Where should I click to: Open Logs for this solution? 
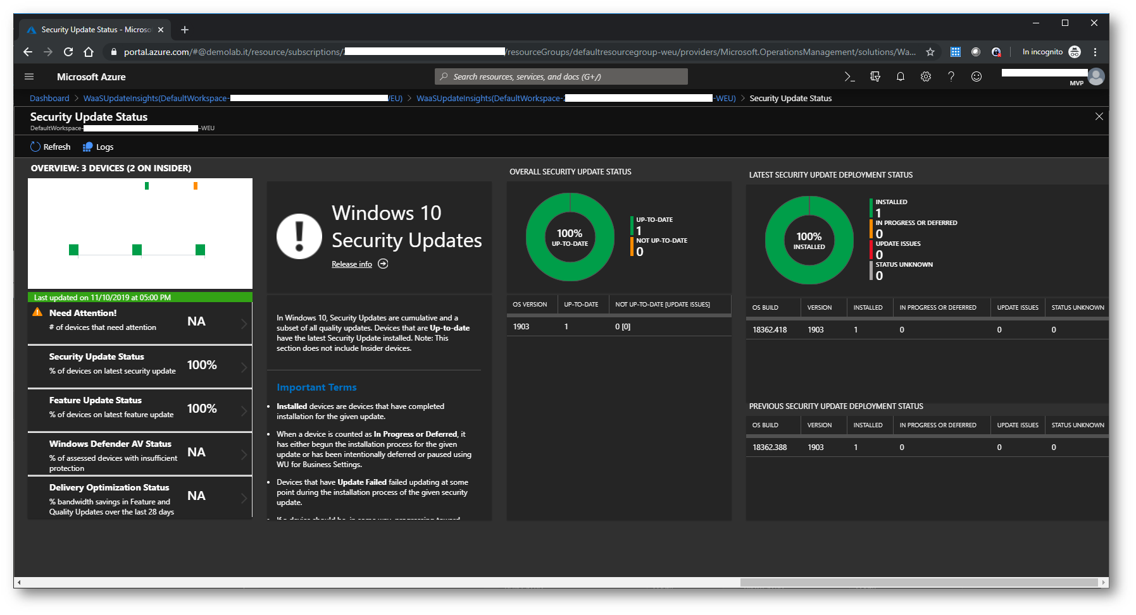click(98, 147)
